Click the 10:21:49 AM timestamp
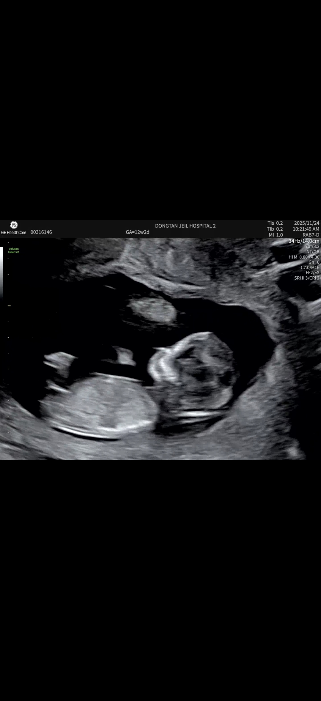 pyautogui.click(x=306, y=229)
